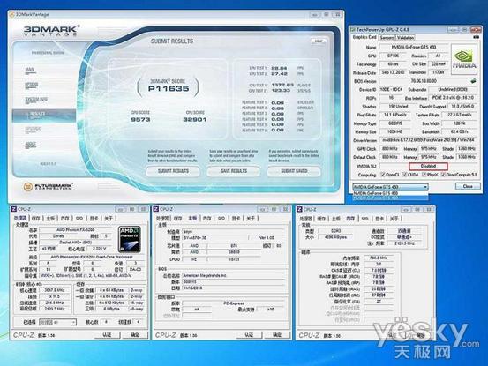The image size is (488, 366).
Task: Open 主板 tab in CPU-Z processor window
Action: pyautogui.click(x=50, y=219)
